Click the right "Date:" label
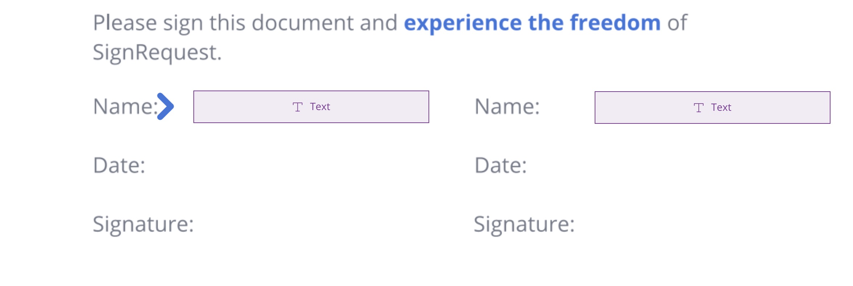Image resolution: width=853 pixels, height=286 pixels. pyautogui.click(x=501, y=165)
